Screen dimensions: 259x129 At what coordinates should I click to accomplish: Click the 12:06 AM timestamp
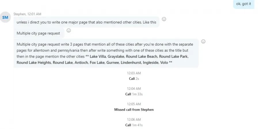click(x=134, y=120)
